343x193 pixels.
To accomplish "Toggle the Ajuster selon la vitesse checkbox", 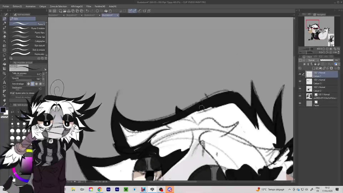I will 14,93.
